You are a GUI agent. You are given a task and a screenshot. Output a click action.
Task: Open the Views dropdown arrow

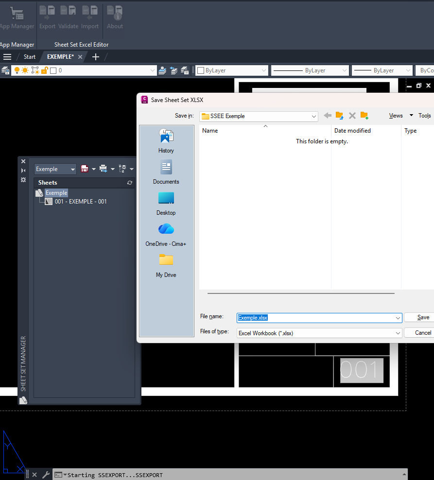pyautogui.click(x=411, y=116)
